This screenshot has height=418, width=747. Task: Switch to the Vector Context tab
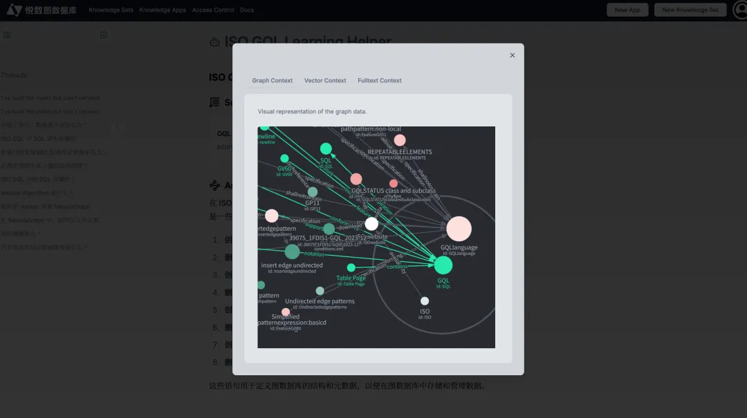(325, 81)
